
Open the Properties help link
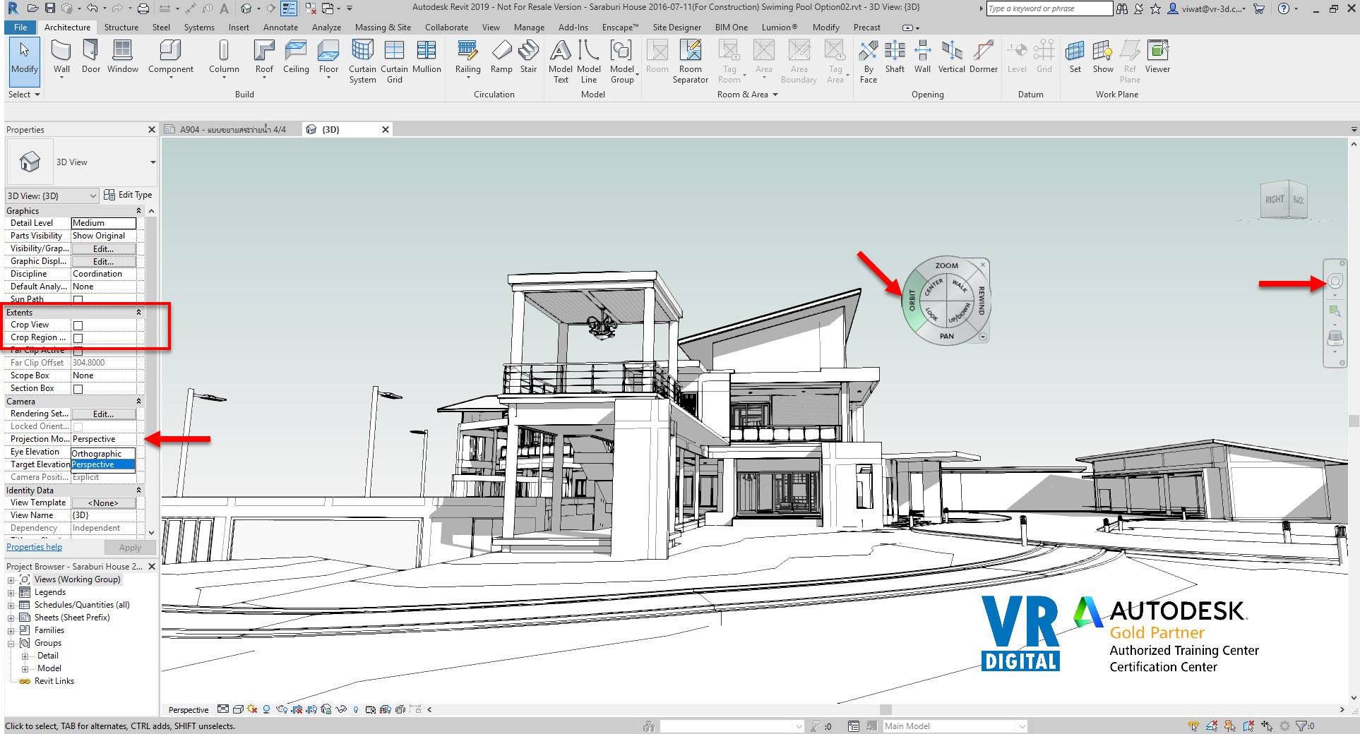point(34,547)
